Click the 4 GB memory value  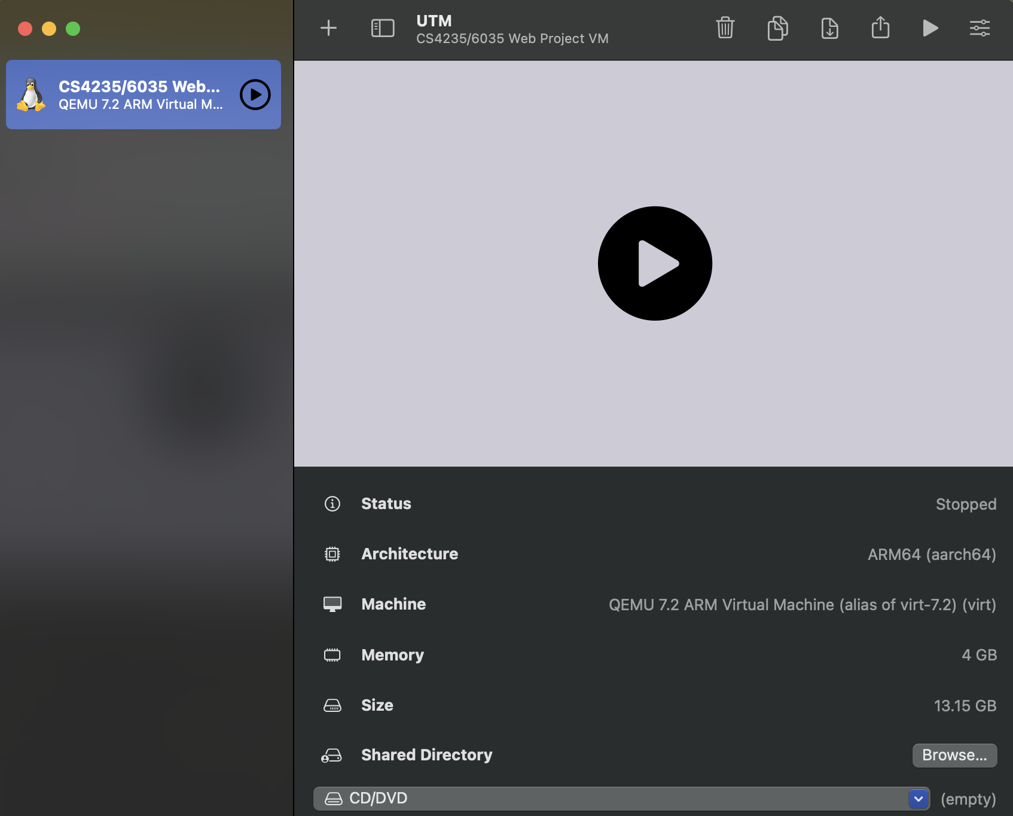point(979,655)
